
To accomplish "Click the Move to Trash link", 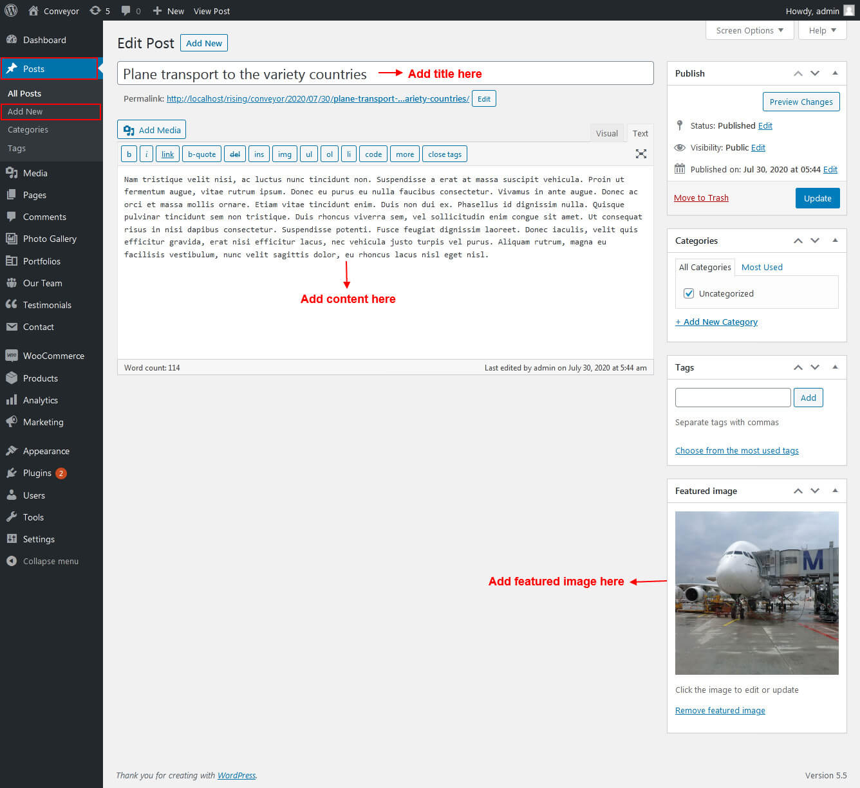I will click(x=701, y=197).
